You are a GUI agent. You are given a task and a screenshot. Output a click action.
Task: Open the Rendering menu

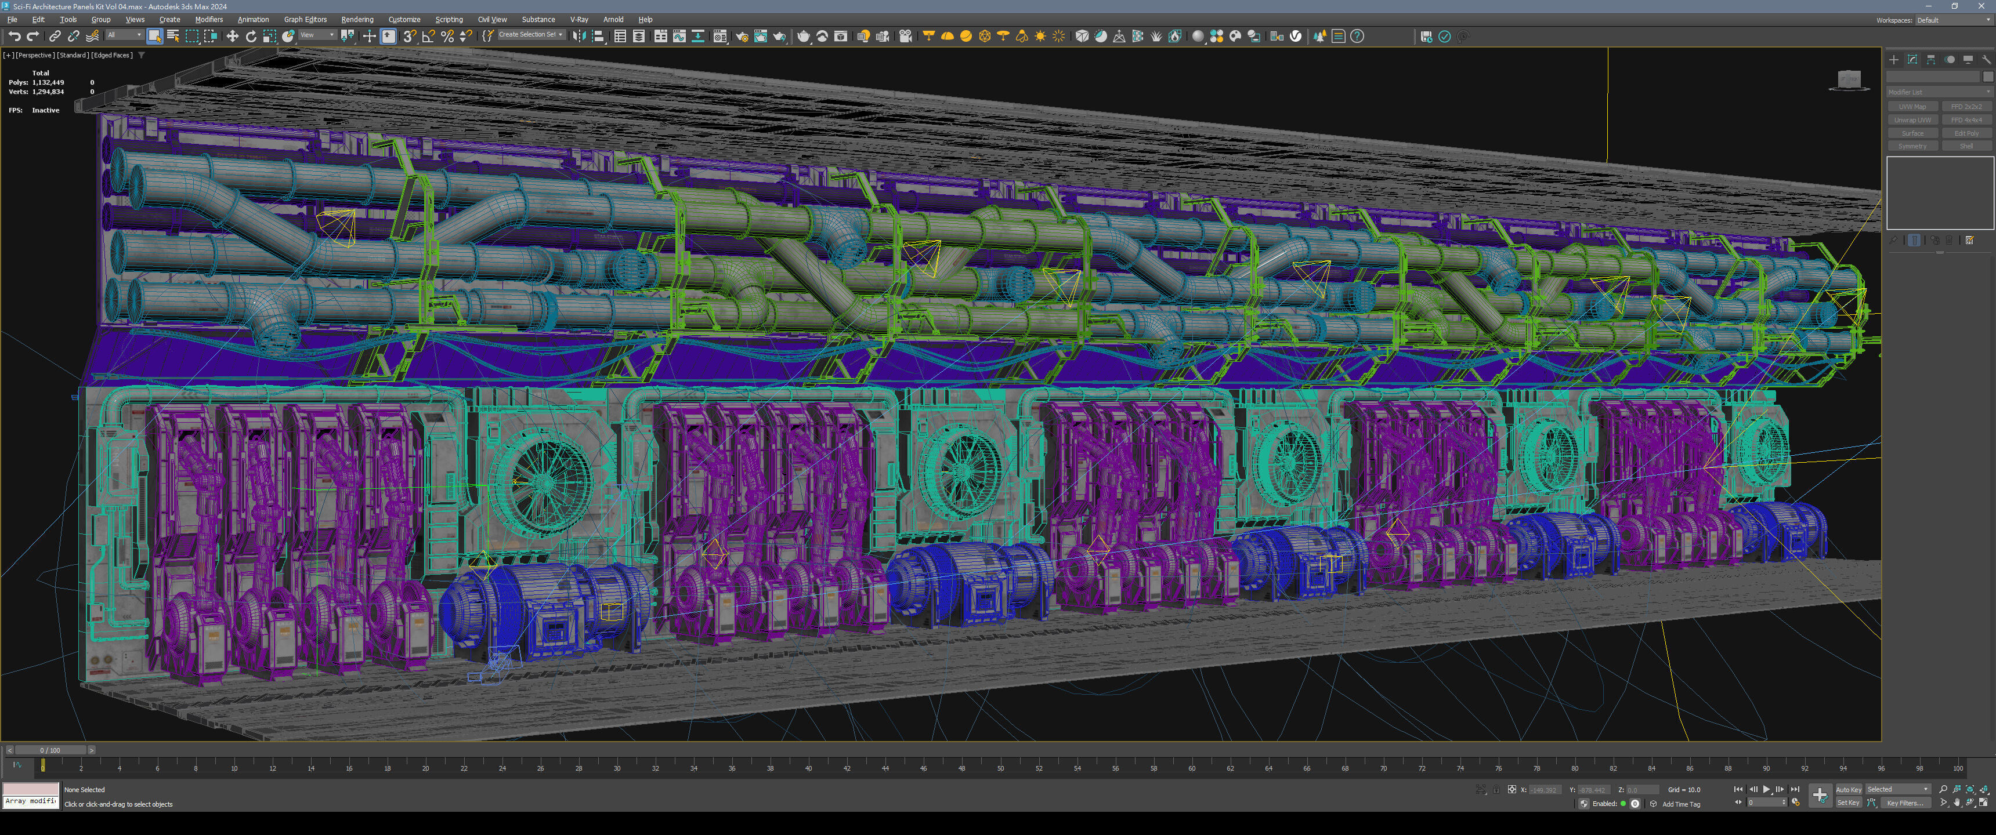pos(356,19)
